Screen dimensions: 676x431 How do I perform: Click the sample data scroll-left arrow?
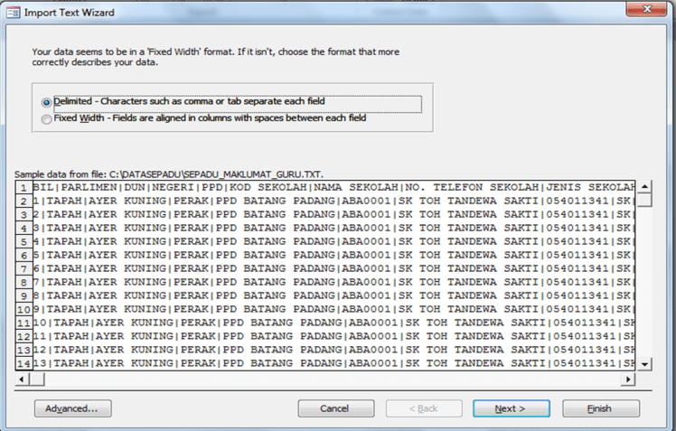tap(21, 379)
